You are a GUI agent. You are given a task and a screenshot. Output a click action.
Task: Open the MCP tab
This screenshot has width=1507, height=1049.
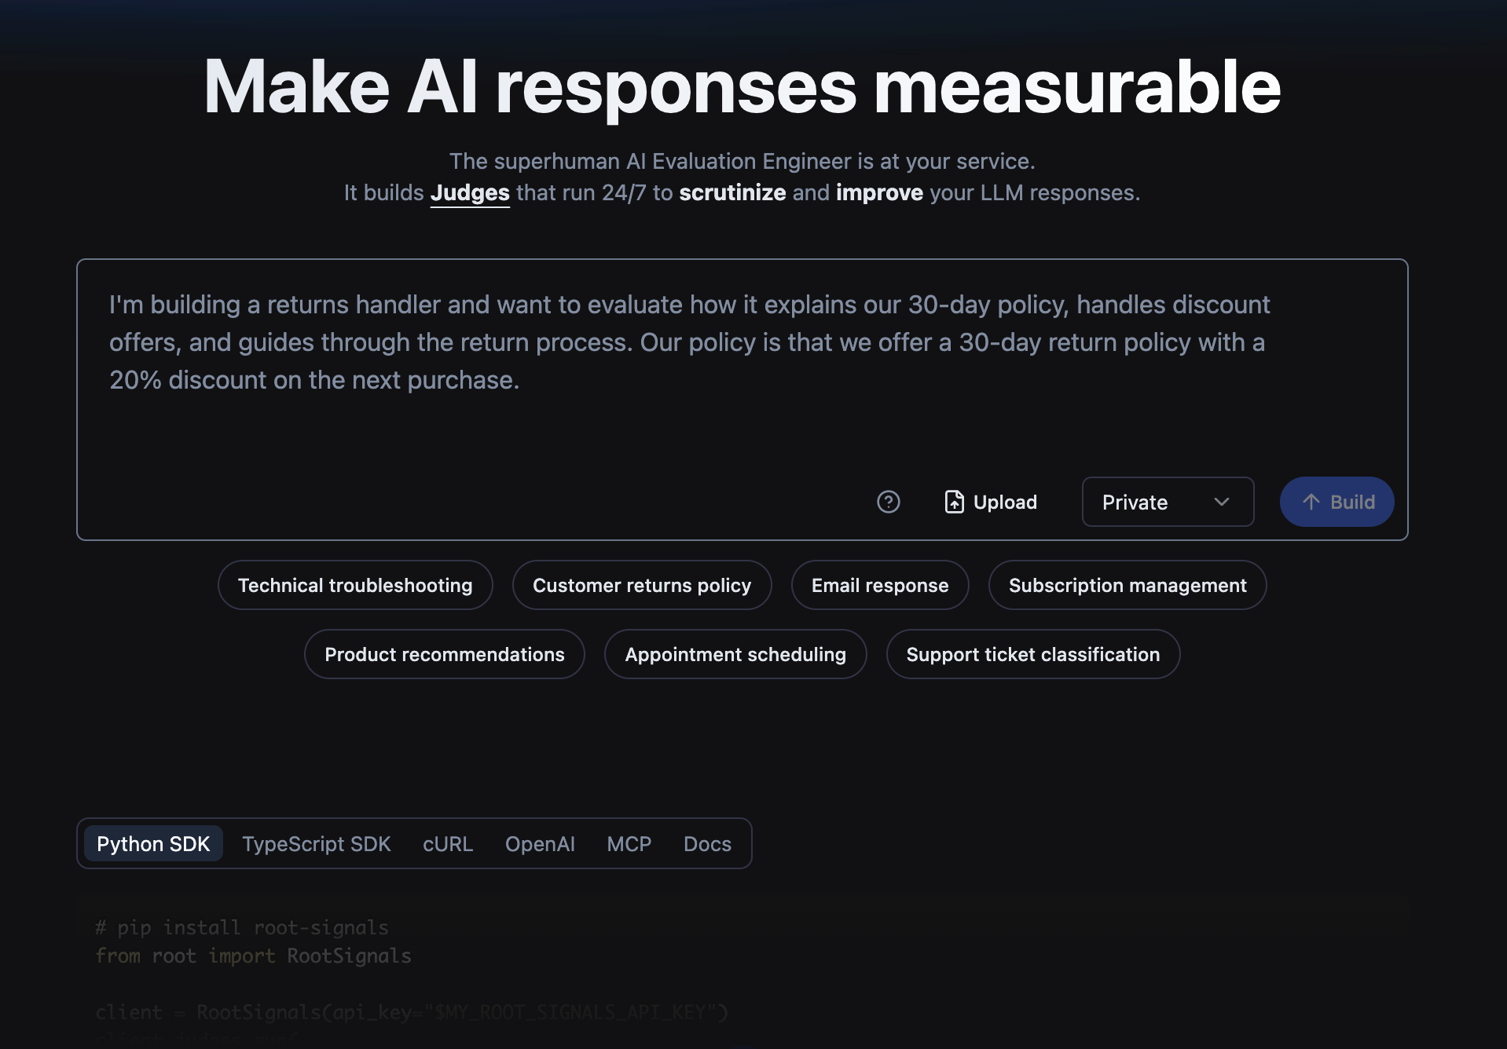point(629,843)
